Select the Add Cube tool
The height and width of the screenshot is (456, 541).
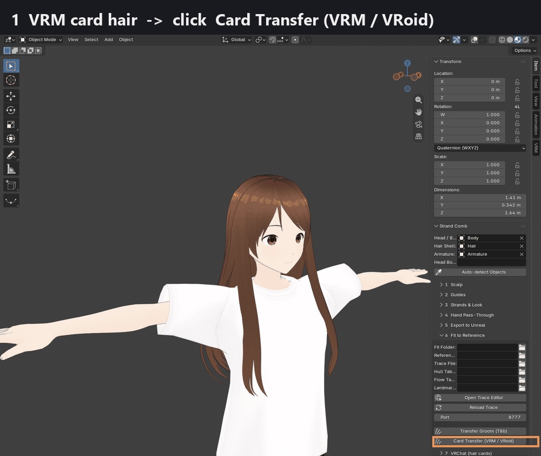point(11,185)
